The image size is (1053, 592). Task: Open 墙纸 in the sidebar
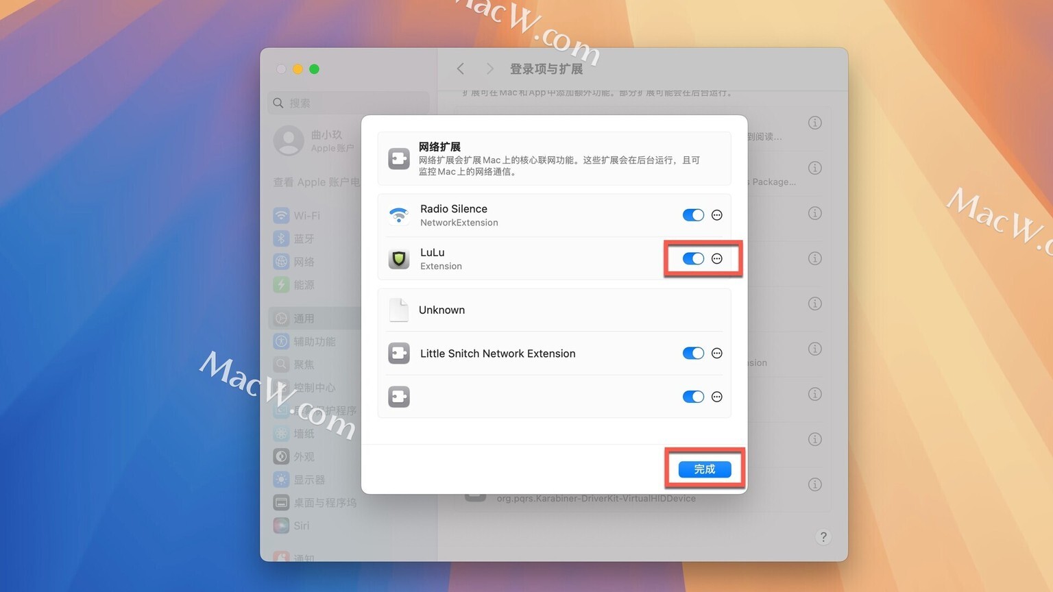[315, 434]
